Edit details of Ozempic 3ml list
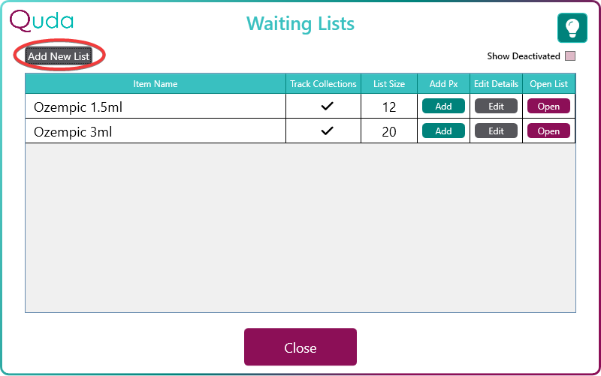The image size is (601, 376). [496, 131]
